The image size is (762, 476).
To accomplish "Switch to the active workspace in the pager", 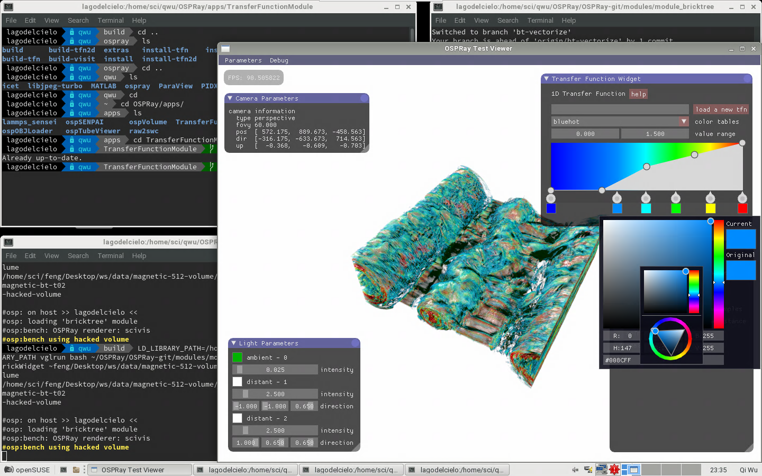I will [x=631, y=470].
